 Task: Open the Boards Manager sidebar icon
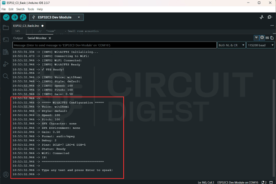point(6,40)
